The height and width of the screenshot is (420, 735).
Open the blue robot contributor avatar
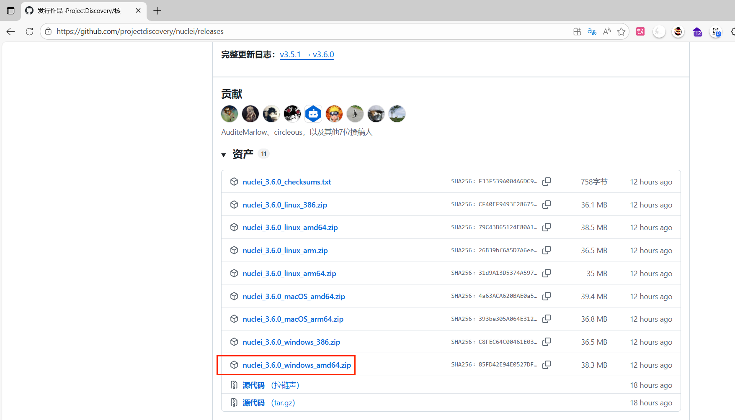[x=313, y=114]
